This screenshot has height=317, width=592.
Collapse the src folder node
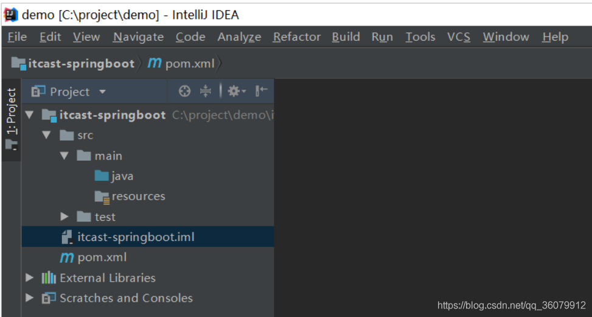click(x=46, y=135)
